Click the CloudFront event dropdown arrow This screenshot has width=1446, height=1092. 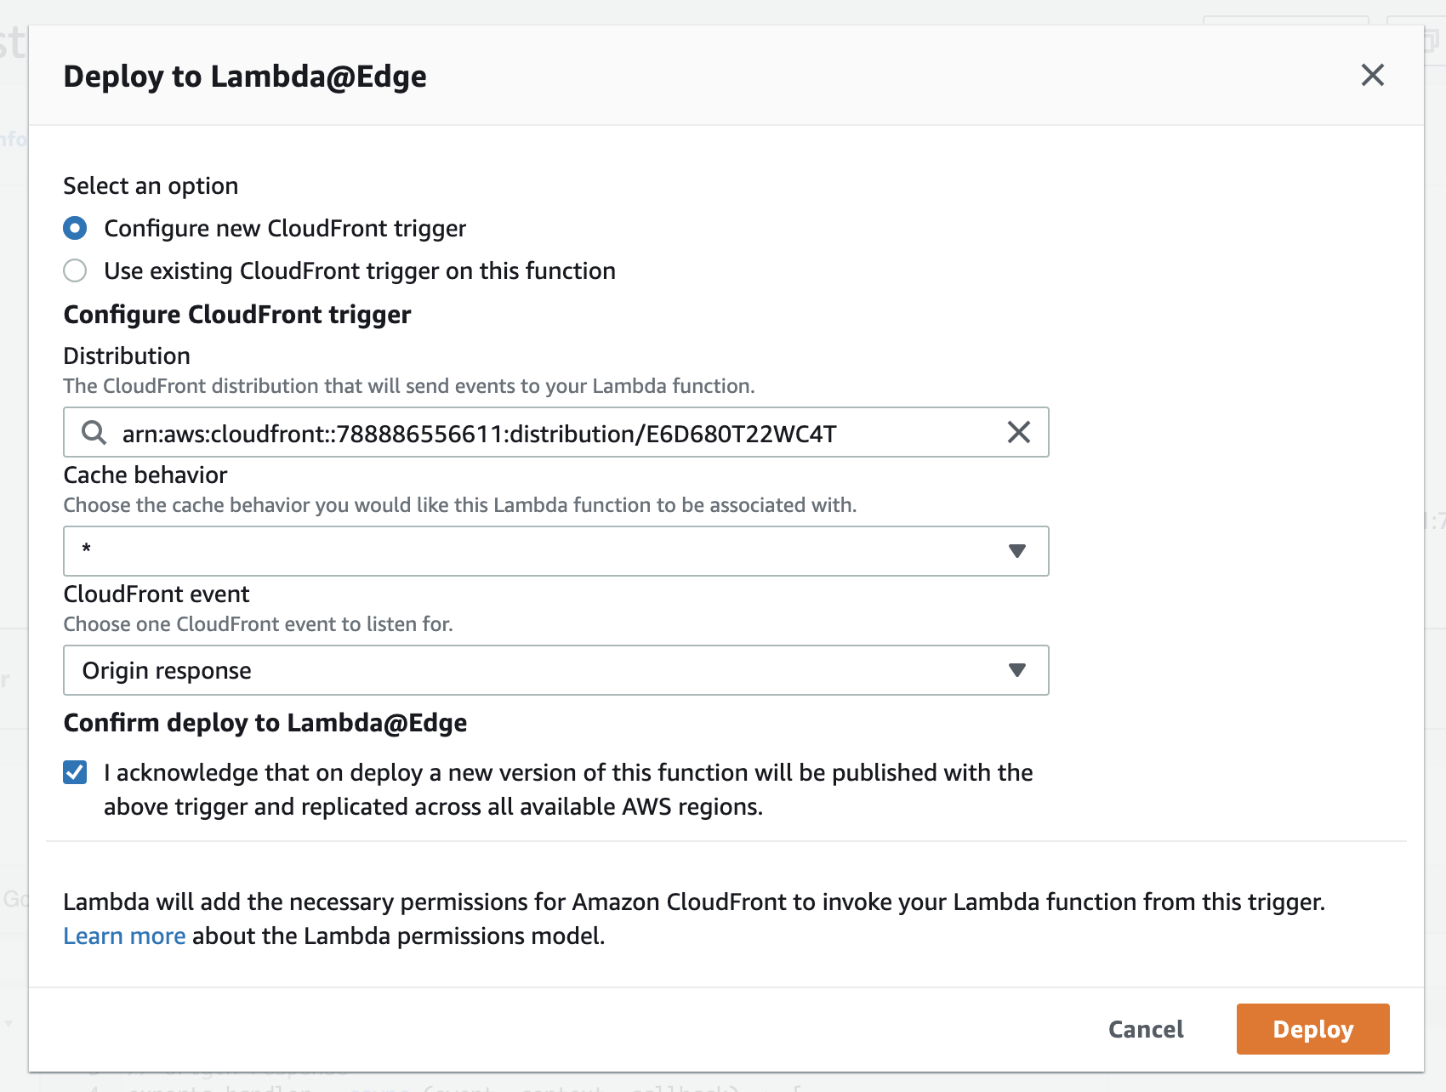[x=1016, y=670]
